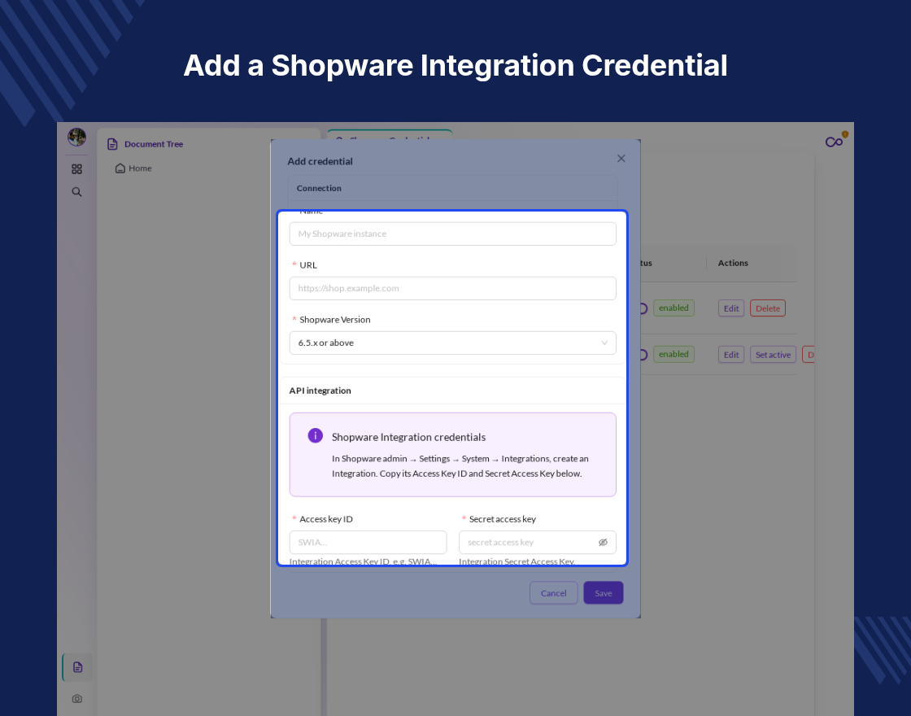Click the Home tree item
This screenshot has height=716, width=911.
point(133,168)
